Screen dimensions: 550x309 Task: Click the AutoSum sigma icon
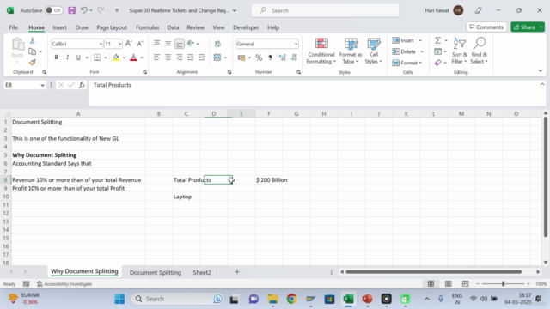438,40
